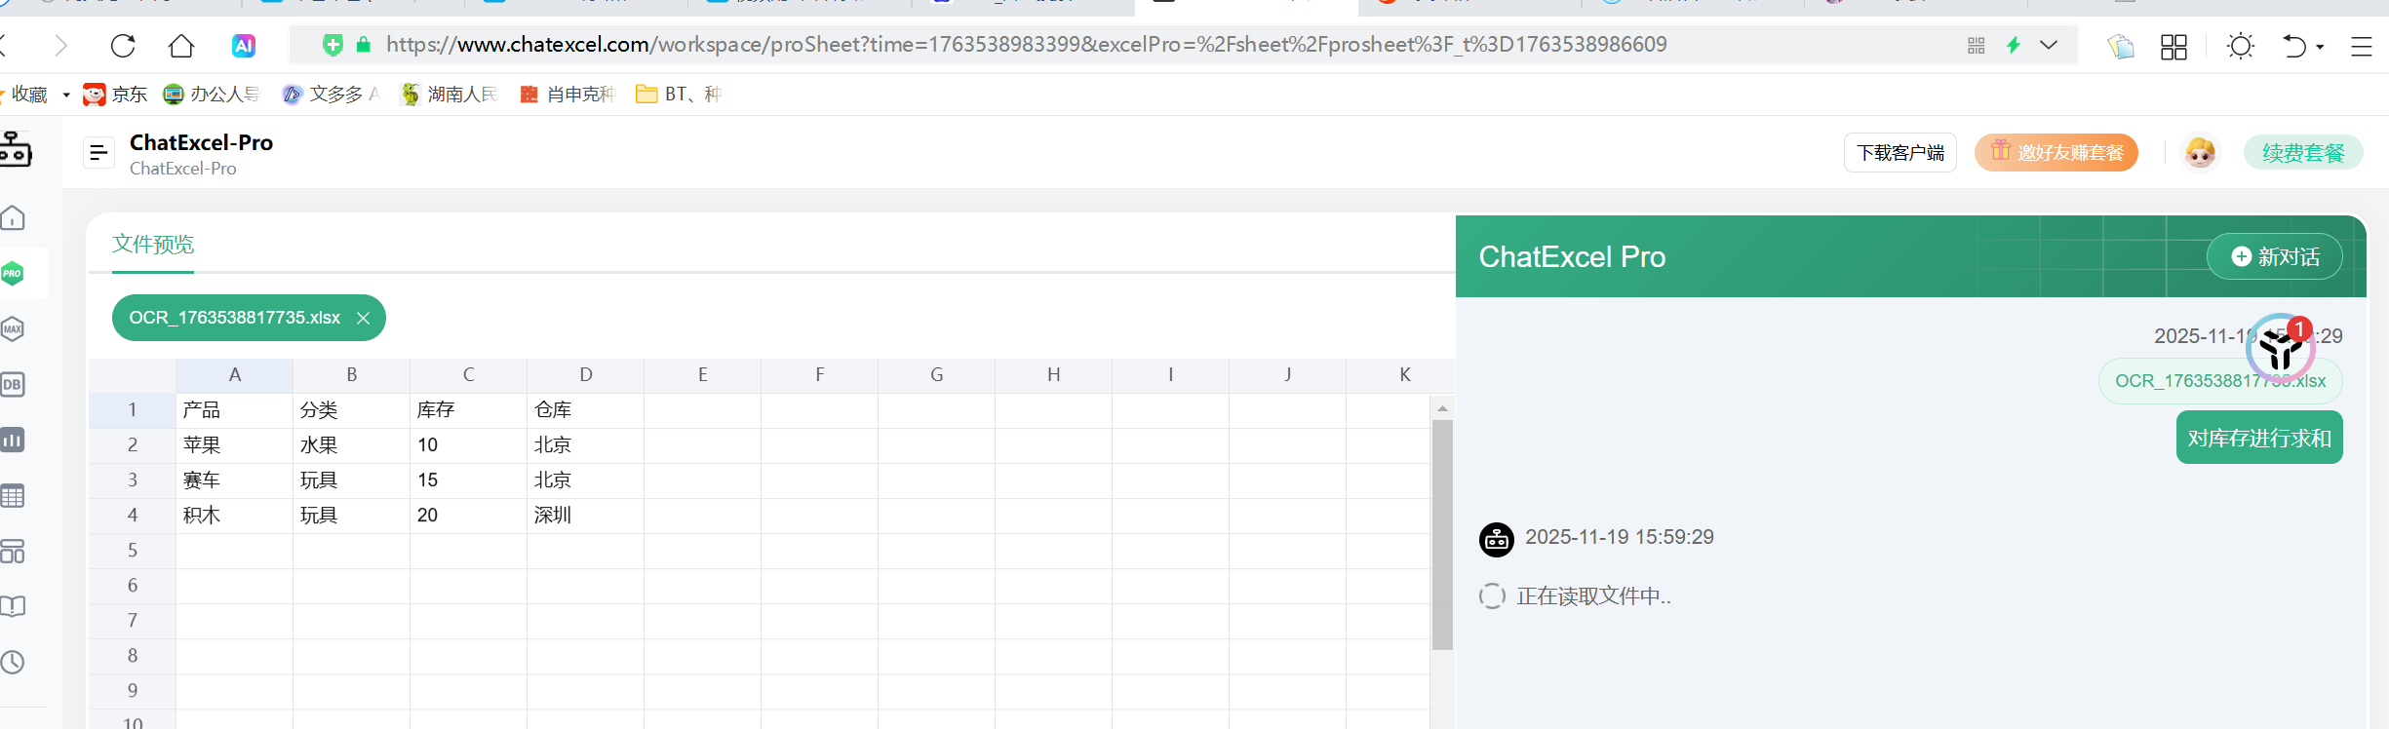Switch to the 文件预览 tab
The width and height of the screenshot is (2389, 729).
click(x=152, y=244)
